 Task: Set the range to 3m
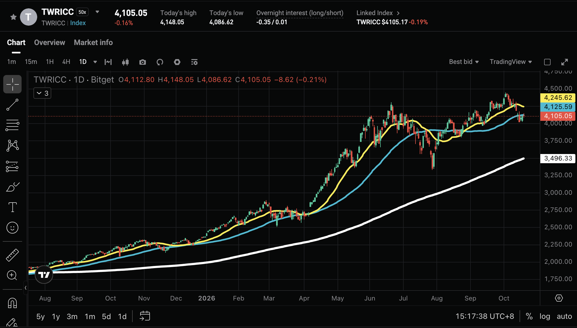click(x=72, y=316)
